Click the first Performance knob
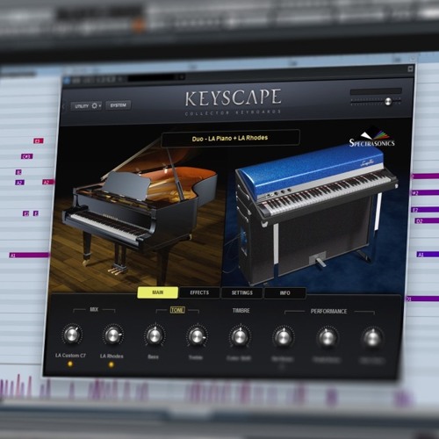Screen dimensions: 439x439 pyautogui.click(x=283, y=337)
